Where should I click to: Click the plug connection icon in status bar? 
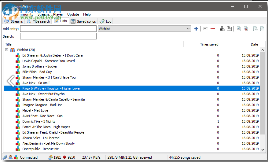(5, 157)
